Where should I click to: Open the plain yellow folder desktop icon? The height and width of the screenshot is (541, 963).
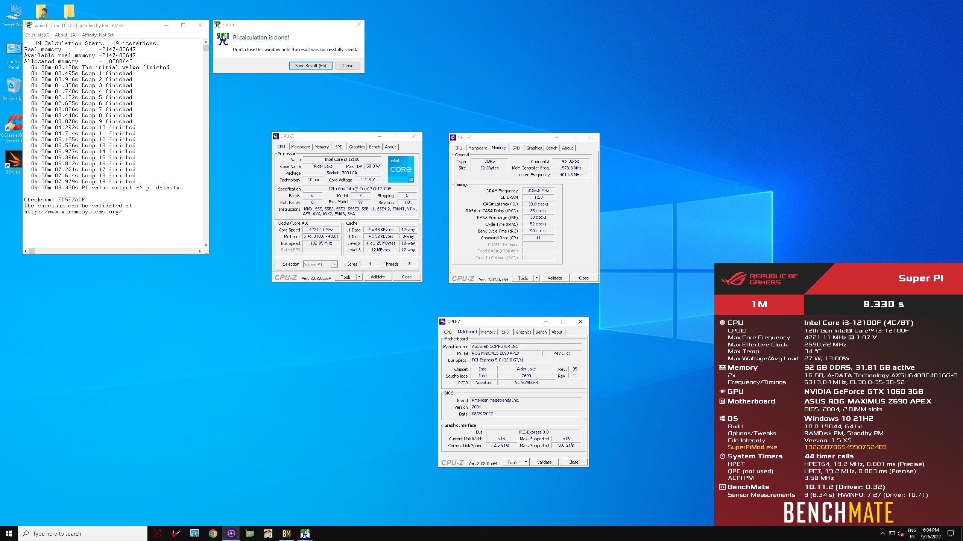point(69,12)
